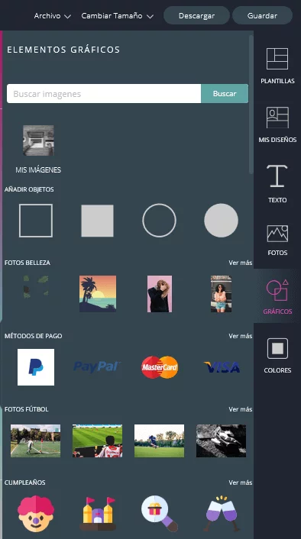Insert the clown face birthday icon
Image resolution: width=301 pixels, height=539 pixels.
click(x=36, y=514)
